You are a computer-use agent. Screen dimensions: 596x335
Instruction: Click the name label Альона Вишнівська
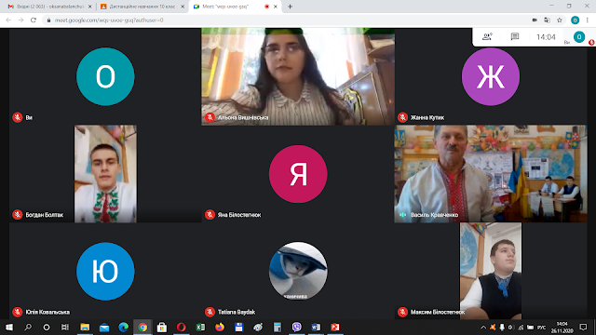coord(243,118)
